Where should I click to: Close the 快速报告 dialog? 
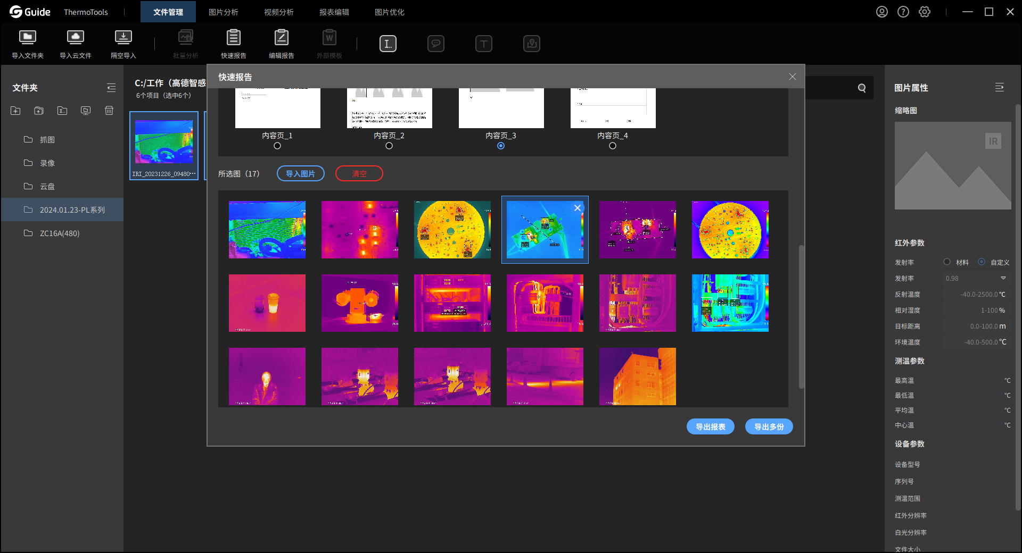pyautogui.click(x=793, y=77)
